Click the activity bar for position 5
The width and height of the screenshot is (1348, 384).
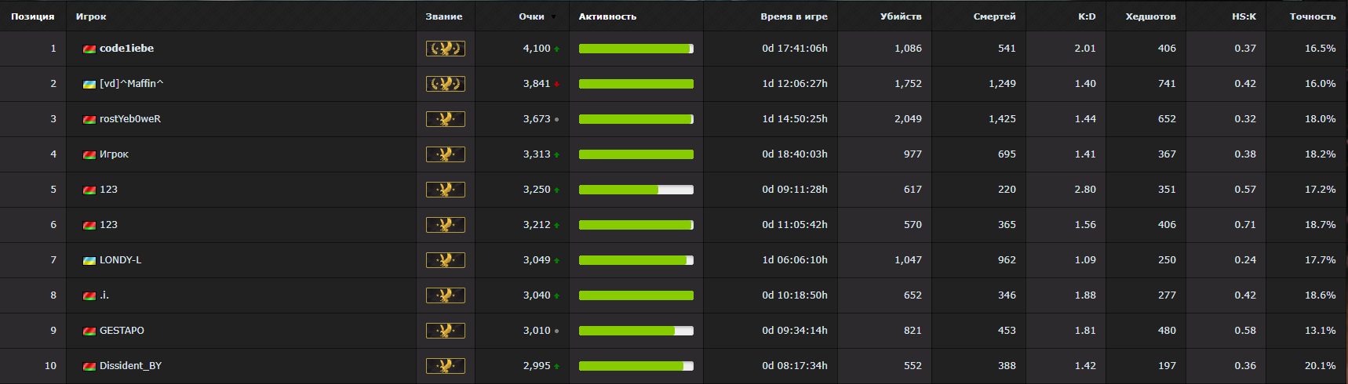(636, 190)
